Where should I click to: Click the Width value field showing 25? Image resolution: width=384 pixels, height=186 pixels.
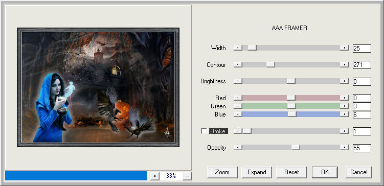point(362,49)
